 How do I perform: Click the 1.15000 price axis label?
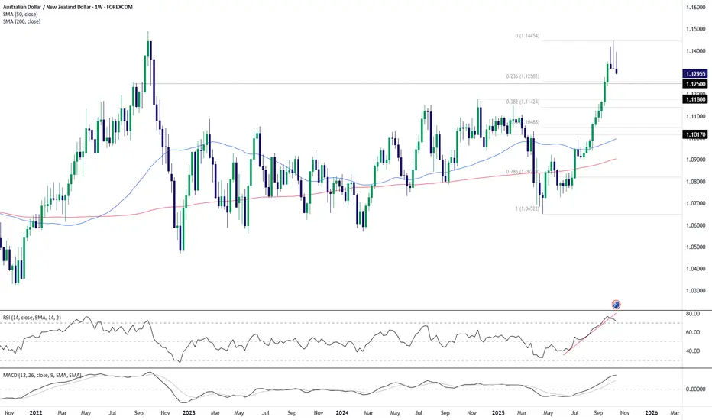pos(696,29)
